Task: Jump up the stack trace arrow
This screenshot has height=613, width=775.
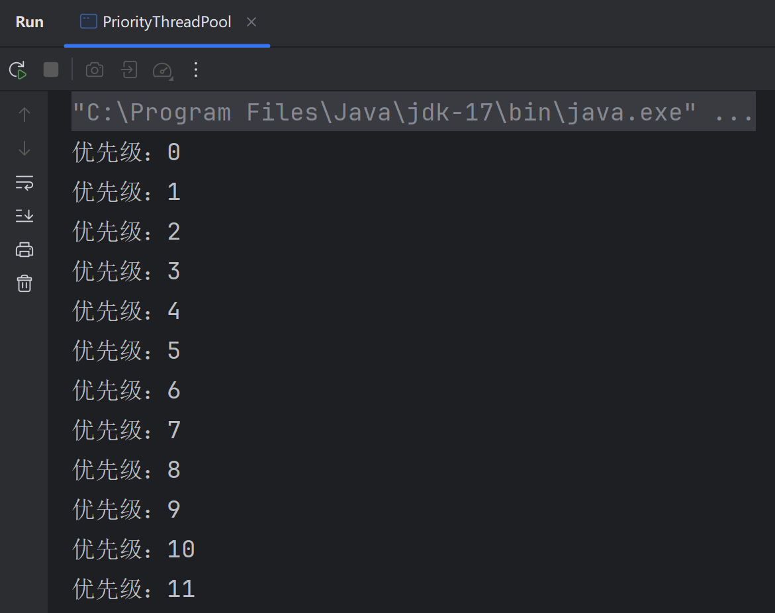Action: coord(24,115)
